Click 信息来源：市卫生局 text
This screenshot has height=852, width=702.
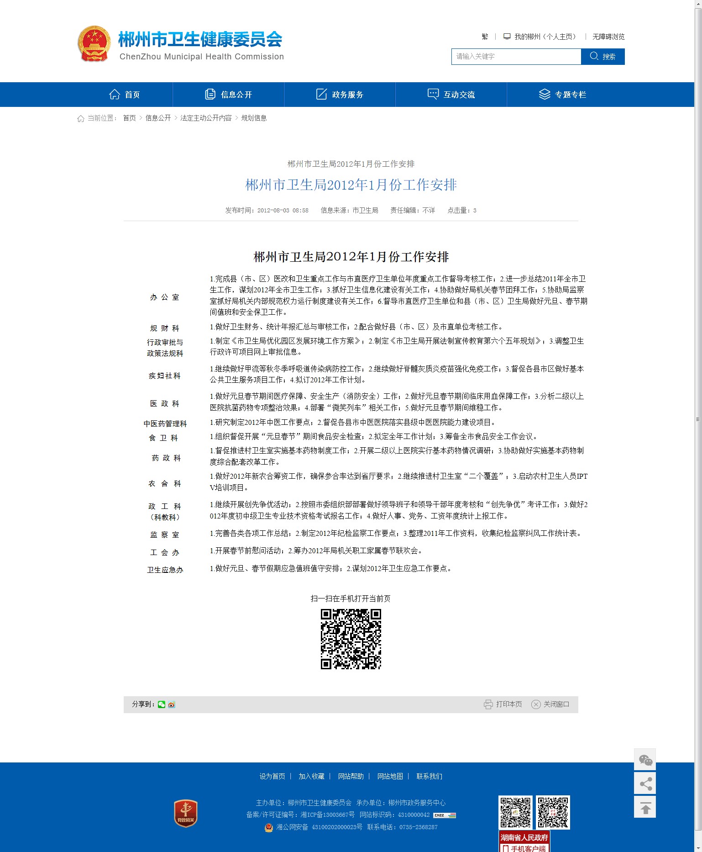click(349, 210)
